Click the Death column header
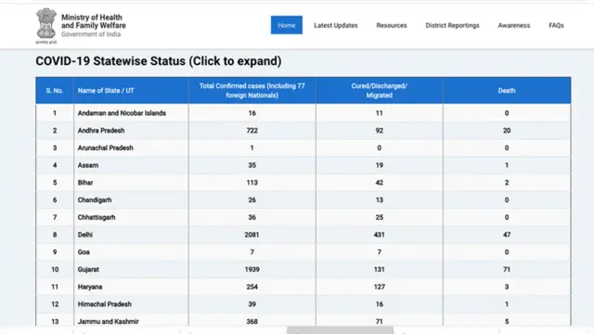The height and width of the screenshot is (334, 594). coord(507,91)
